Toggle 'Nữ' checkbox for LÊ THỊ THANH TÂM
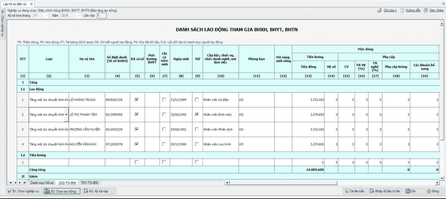The image size is (446, 199). click(x=197, y=115)
